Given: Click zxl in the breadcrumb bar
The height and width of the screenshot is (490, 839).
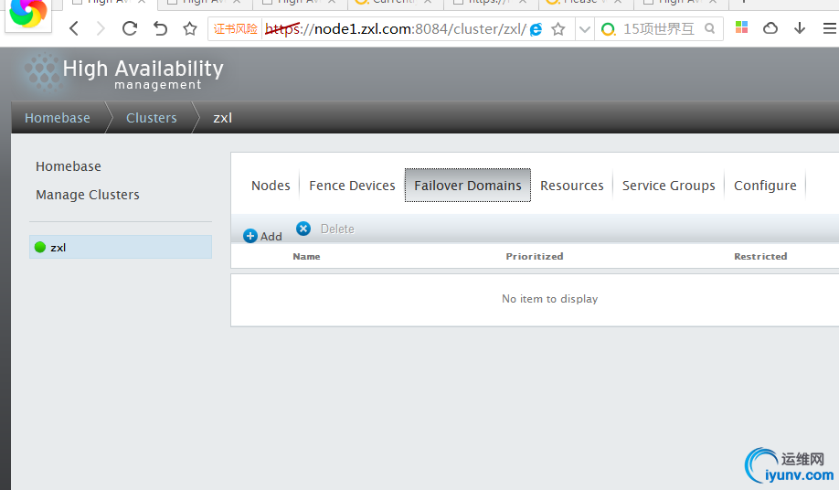Looking at the screenshot, I should (x=223, y=118).
